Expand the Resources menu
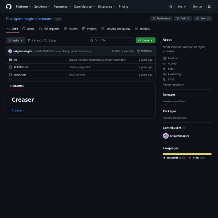The height and width of the screenshot is (218, 218). (x=62, y=7)
